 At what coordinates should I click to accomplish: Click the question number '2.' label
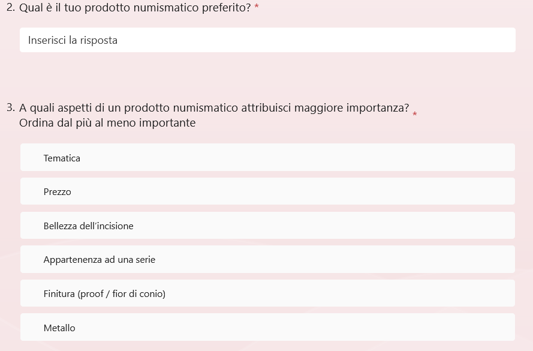click(x=10, y=8)
